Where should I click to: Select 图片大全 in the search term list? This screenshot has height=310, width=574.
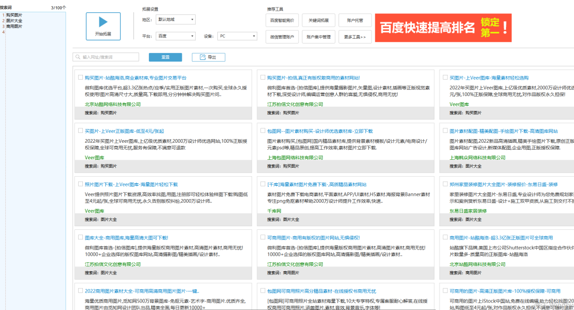[14, 21]
